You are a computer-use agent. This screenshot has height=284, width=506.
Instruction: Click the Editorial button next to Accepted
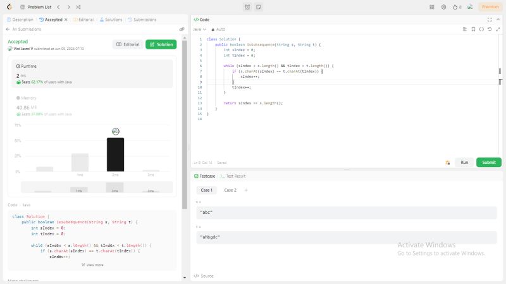128,44
